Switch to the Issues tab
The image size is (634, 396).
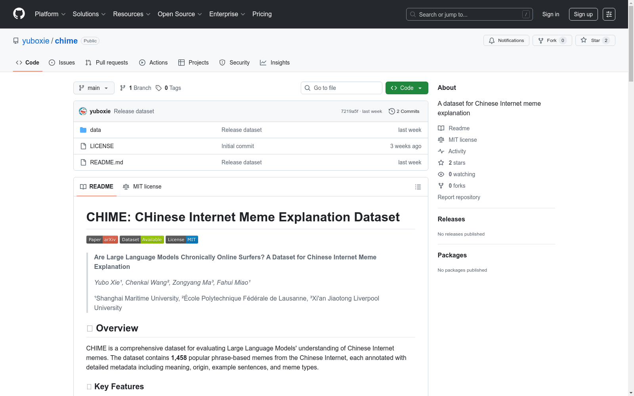pyautogui.click(x=62, y=63)
